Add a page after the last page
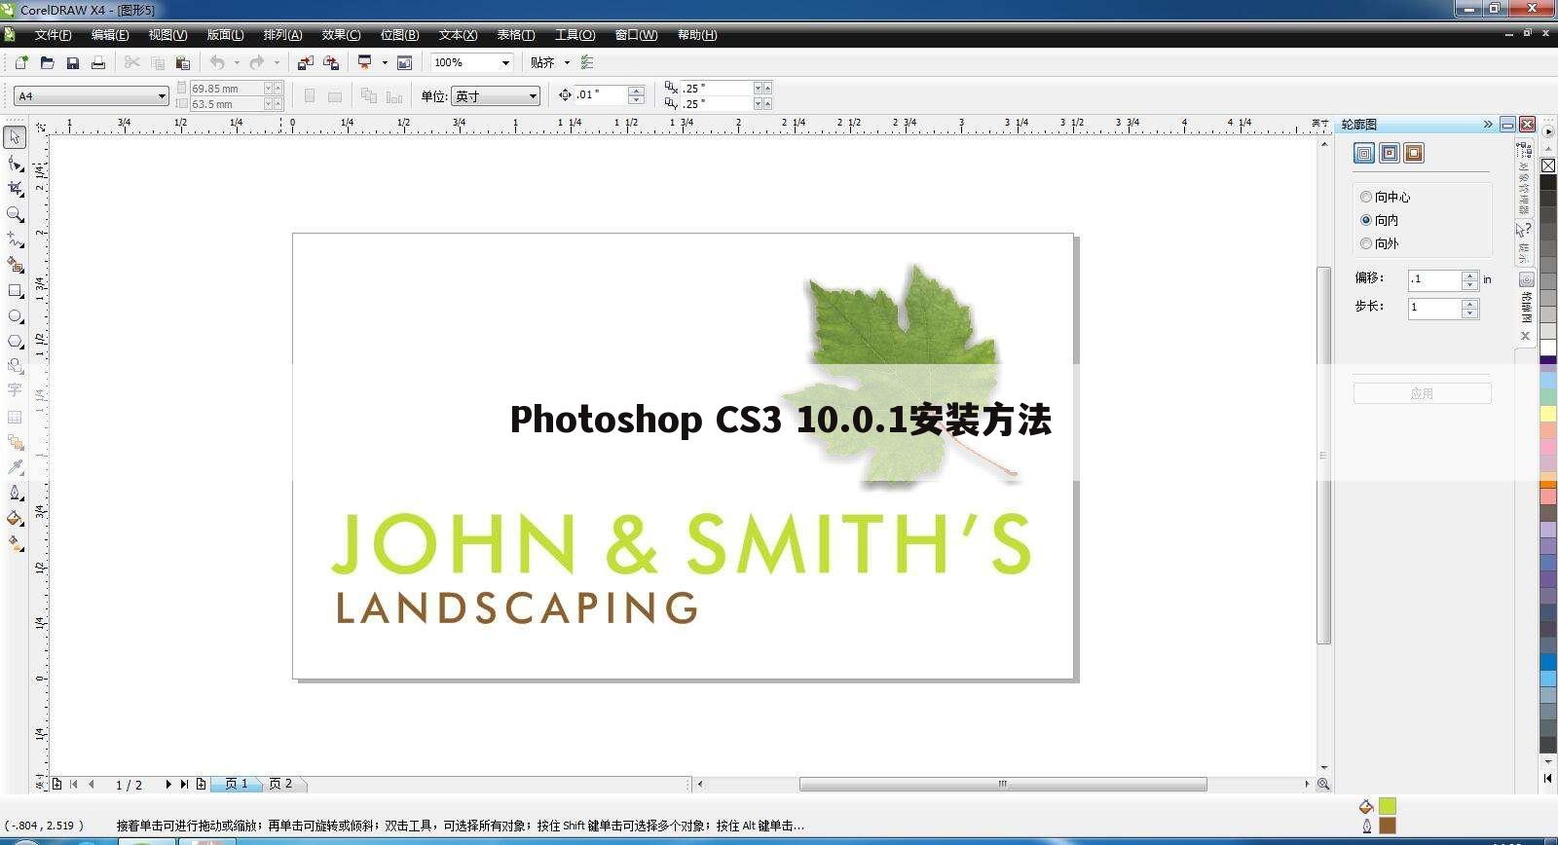This screenshot has height=845, width=1558. pos(201,784)
